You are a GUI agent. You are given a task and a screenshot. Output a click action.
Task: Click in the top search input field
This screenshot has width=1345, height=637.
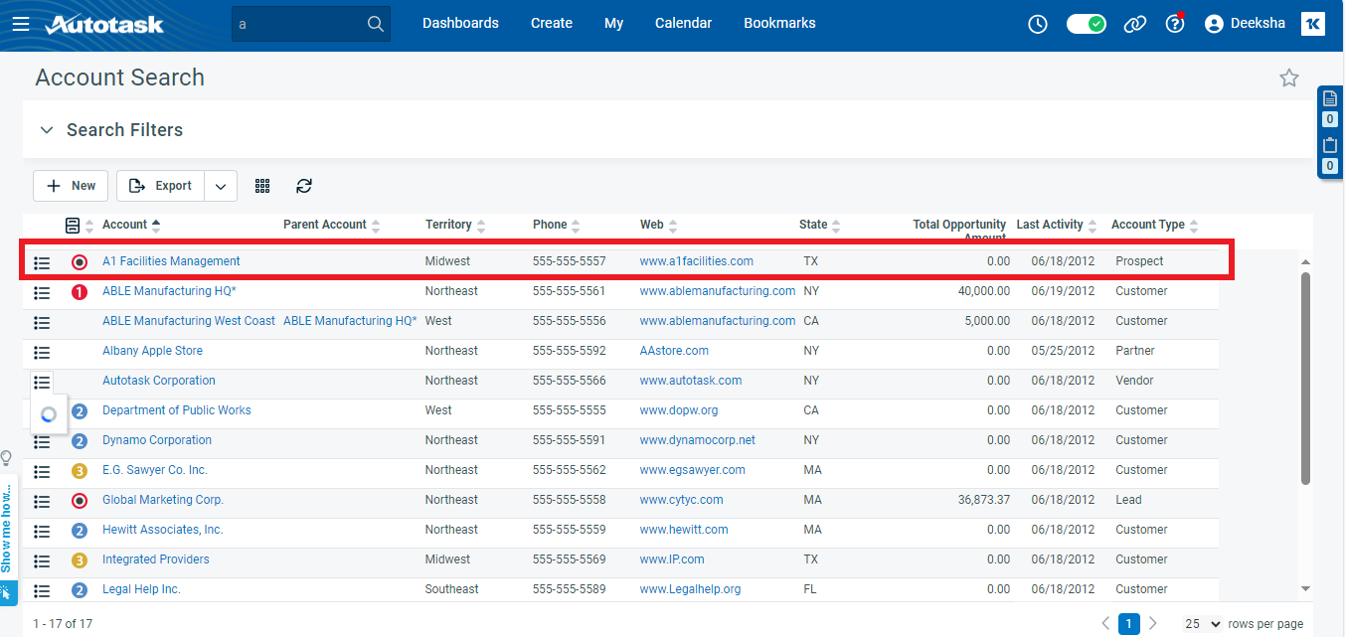coord(298,24)
